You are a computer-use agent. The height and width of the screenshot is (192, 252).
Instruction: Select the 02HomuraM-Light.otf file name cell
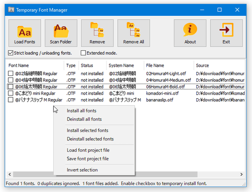166,74
